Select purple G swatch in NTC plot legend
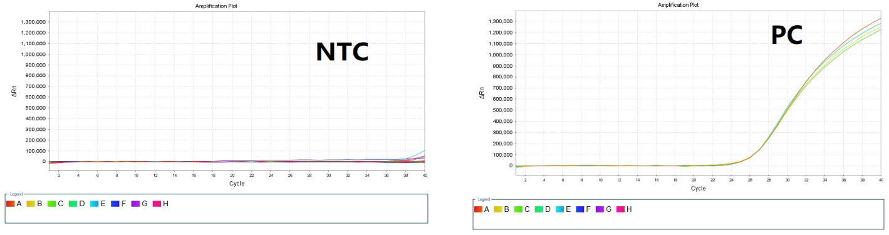 click(136, 204)
